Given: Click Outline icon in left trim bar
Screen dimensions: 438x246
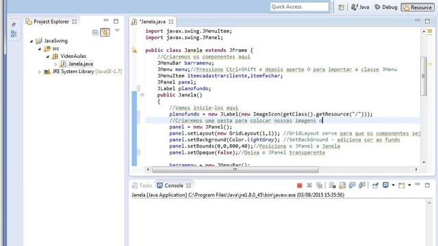Looking at the screenshot, I should (14, 34).
